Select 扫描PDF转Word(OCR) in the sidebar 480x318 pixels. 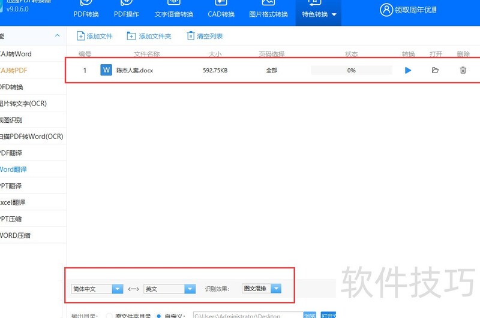pyautogui.click(x=33, y=136)
